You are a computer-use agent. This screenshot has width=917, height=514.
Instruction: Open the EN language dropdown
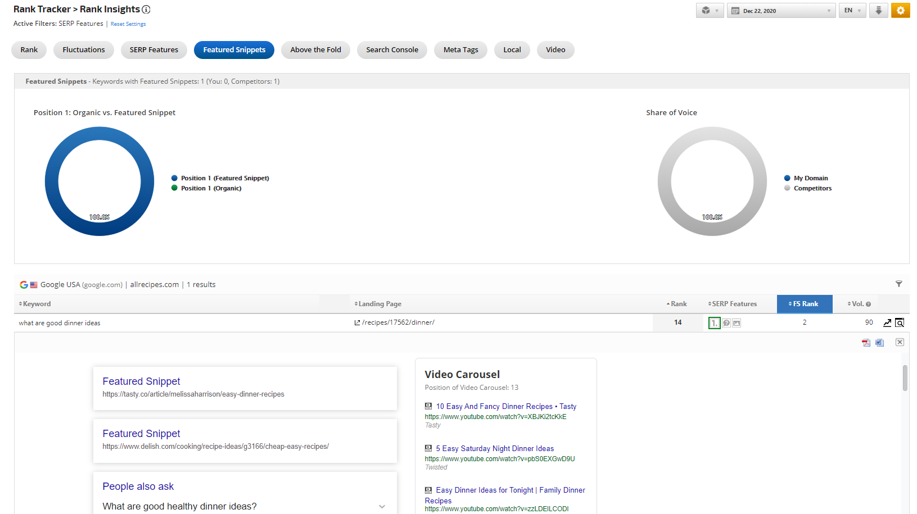click(852, 11)
